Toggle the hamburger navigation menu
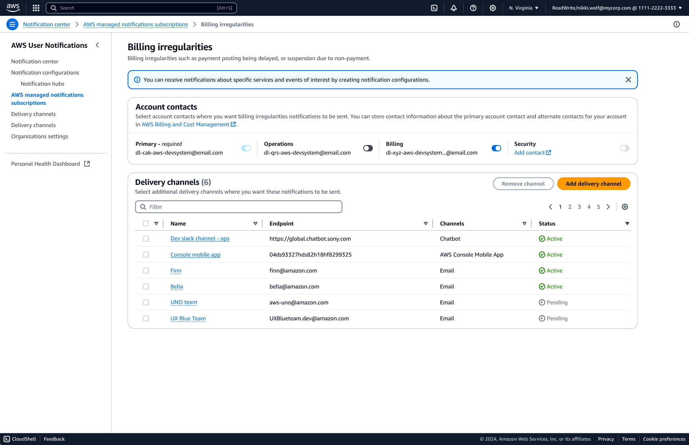 point(12,24)
